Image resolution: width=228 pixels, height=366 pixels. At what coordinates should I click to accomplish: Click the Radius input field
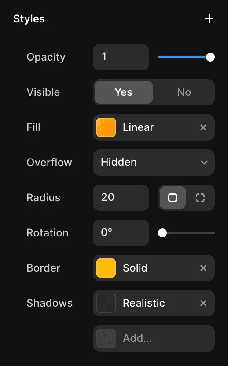[x=121, y=198]
